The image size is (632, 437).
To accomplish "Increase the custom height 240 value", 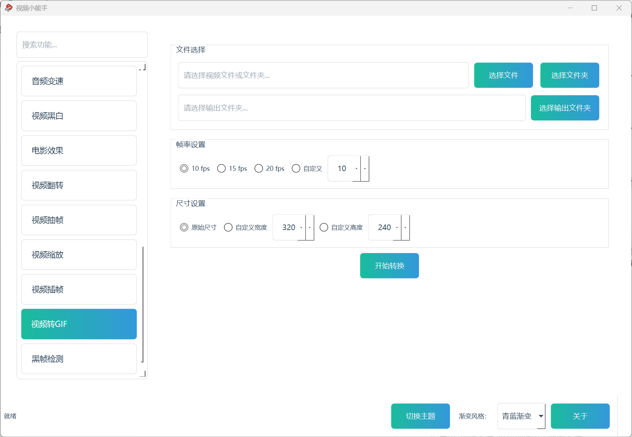I will tap(397, 228).
